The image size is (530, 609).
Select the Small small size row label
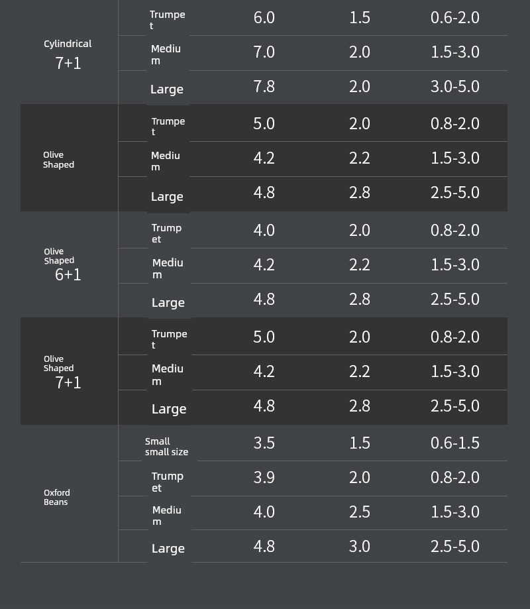(x=166, y=447)
